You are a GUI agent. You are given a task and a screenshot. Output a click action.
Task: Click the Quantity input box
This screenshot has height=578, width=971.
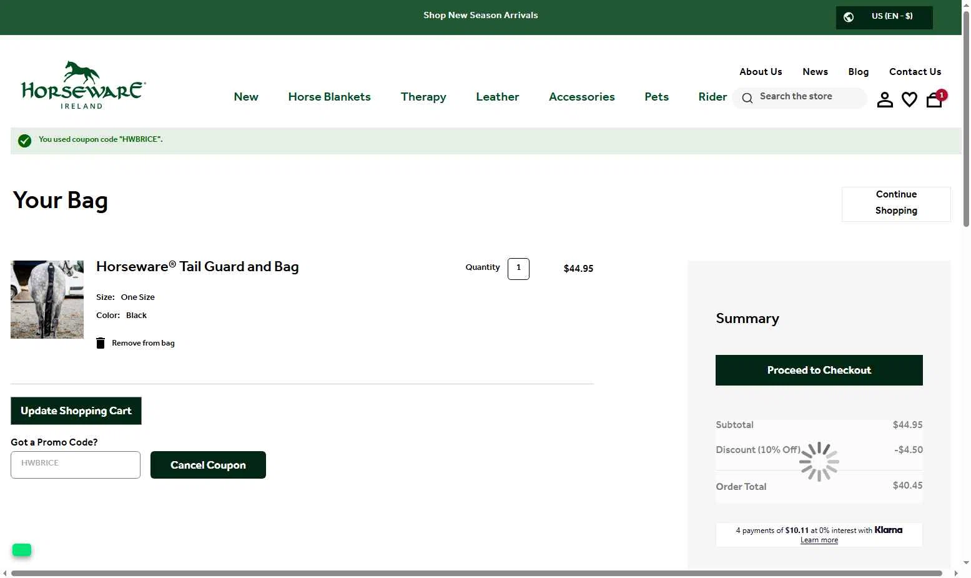pos(518,269)
